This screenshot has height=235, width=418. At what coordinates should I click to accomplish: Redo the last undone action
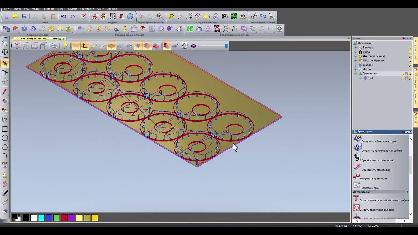pyautogui.click(x=73, y=16)
